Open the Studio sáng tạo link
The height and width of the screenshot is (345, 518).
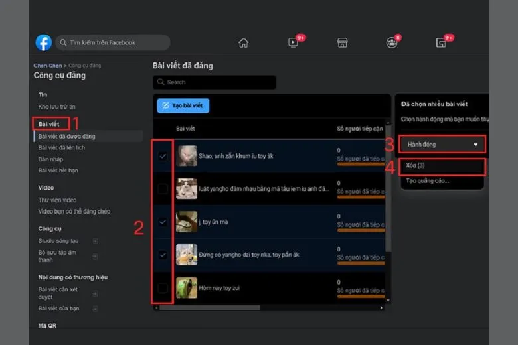pyautogui.click(x=58, y=241)
